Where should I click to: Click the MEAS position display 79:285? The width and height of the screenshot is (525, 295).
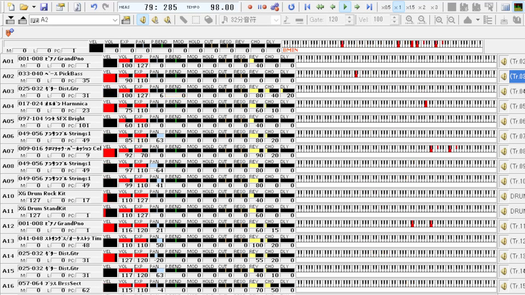tap(161, 7)
